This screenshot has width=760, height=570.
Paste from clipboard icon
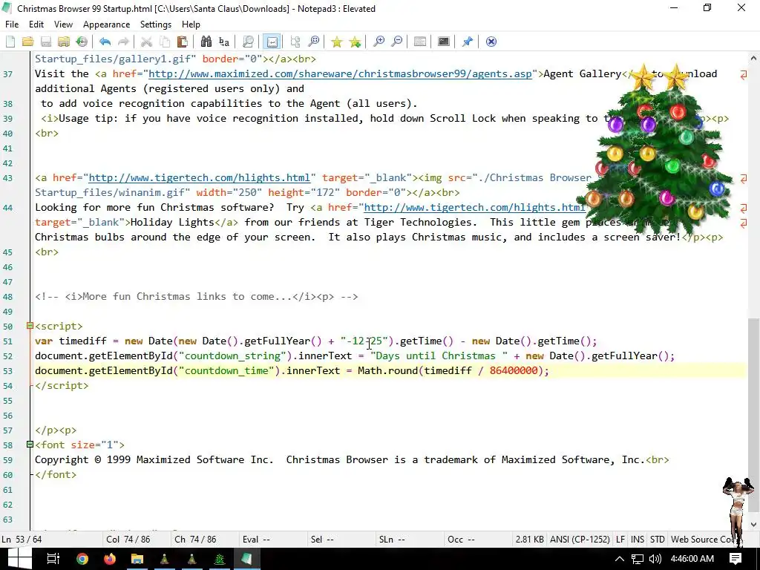(x=183, y=42)
